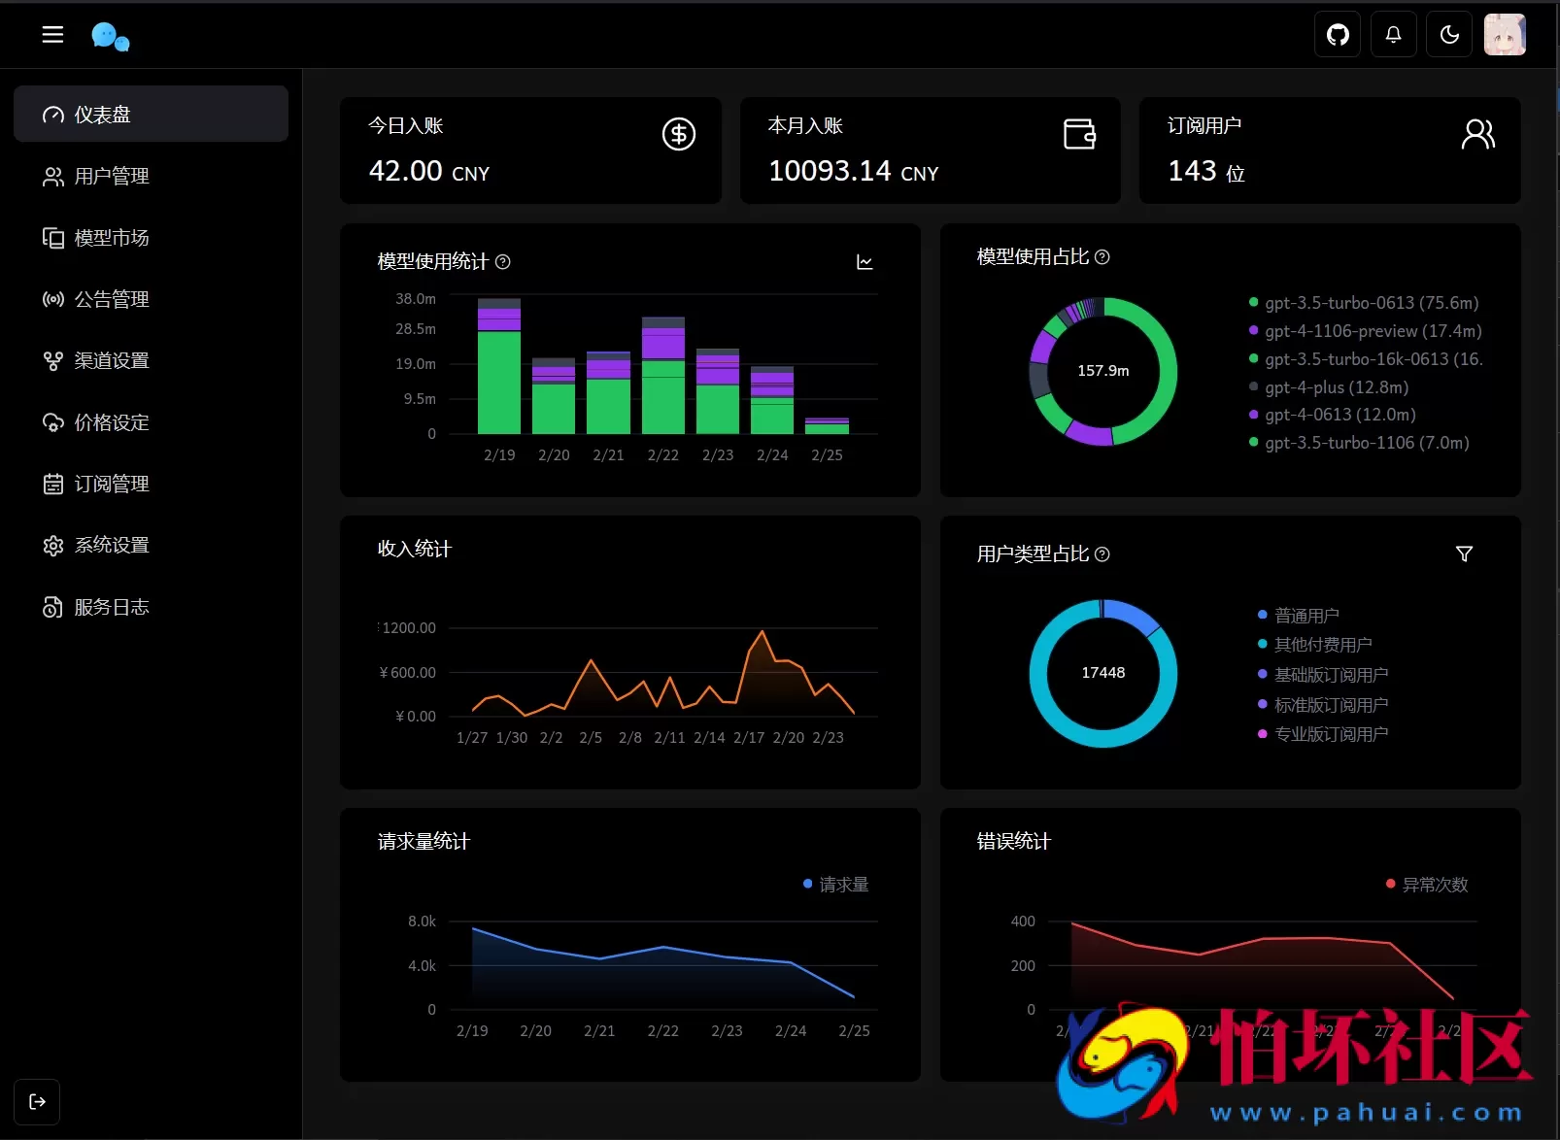Viewport: 1560px width, 1140px height.
Task: Toggle 普通用户 legend item in user chart
Action: click(x=1306, y=616)
